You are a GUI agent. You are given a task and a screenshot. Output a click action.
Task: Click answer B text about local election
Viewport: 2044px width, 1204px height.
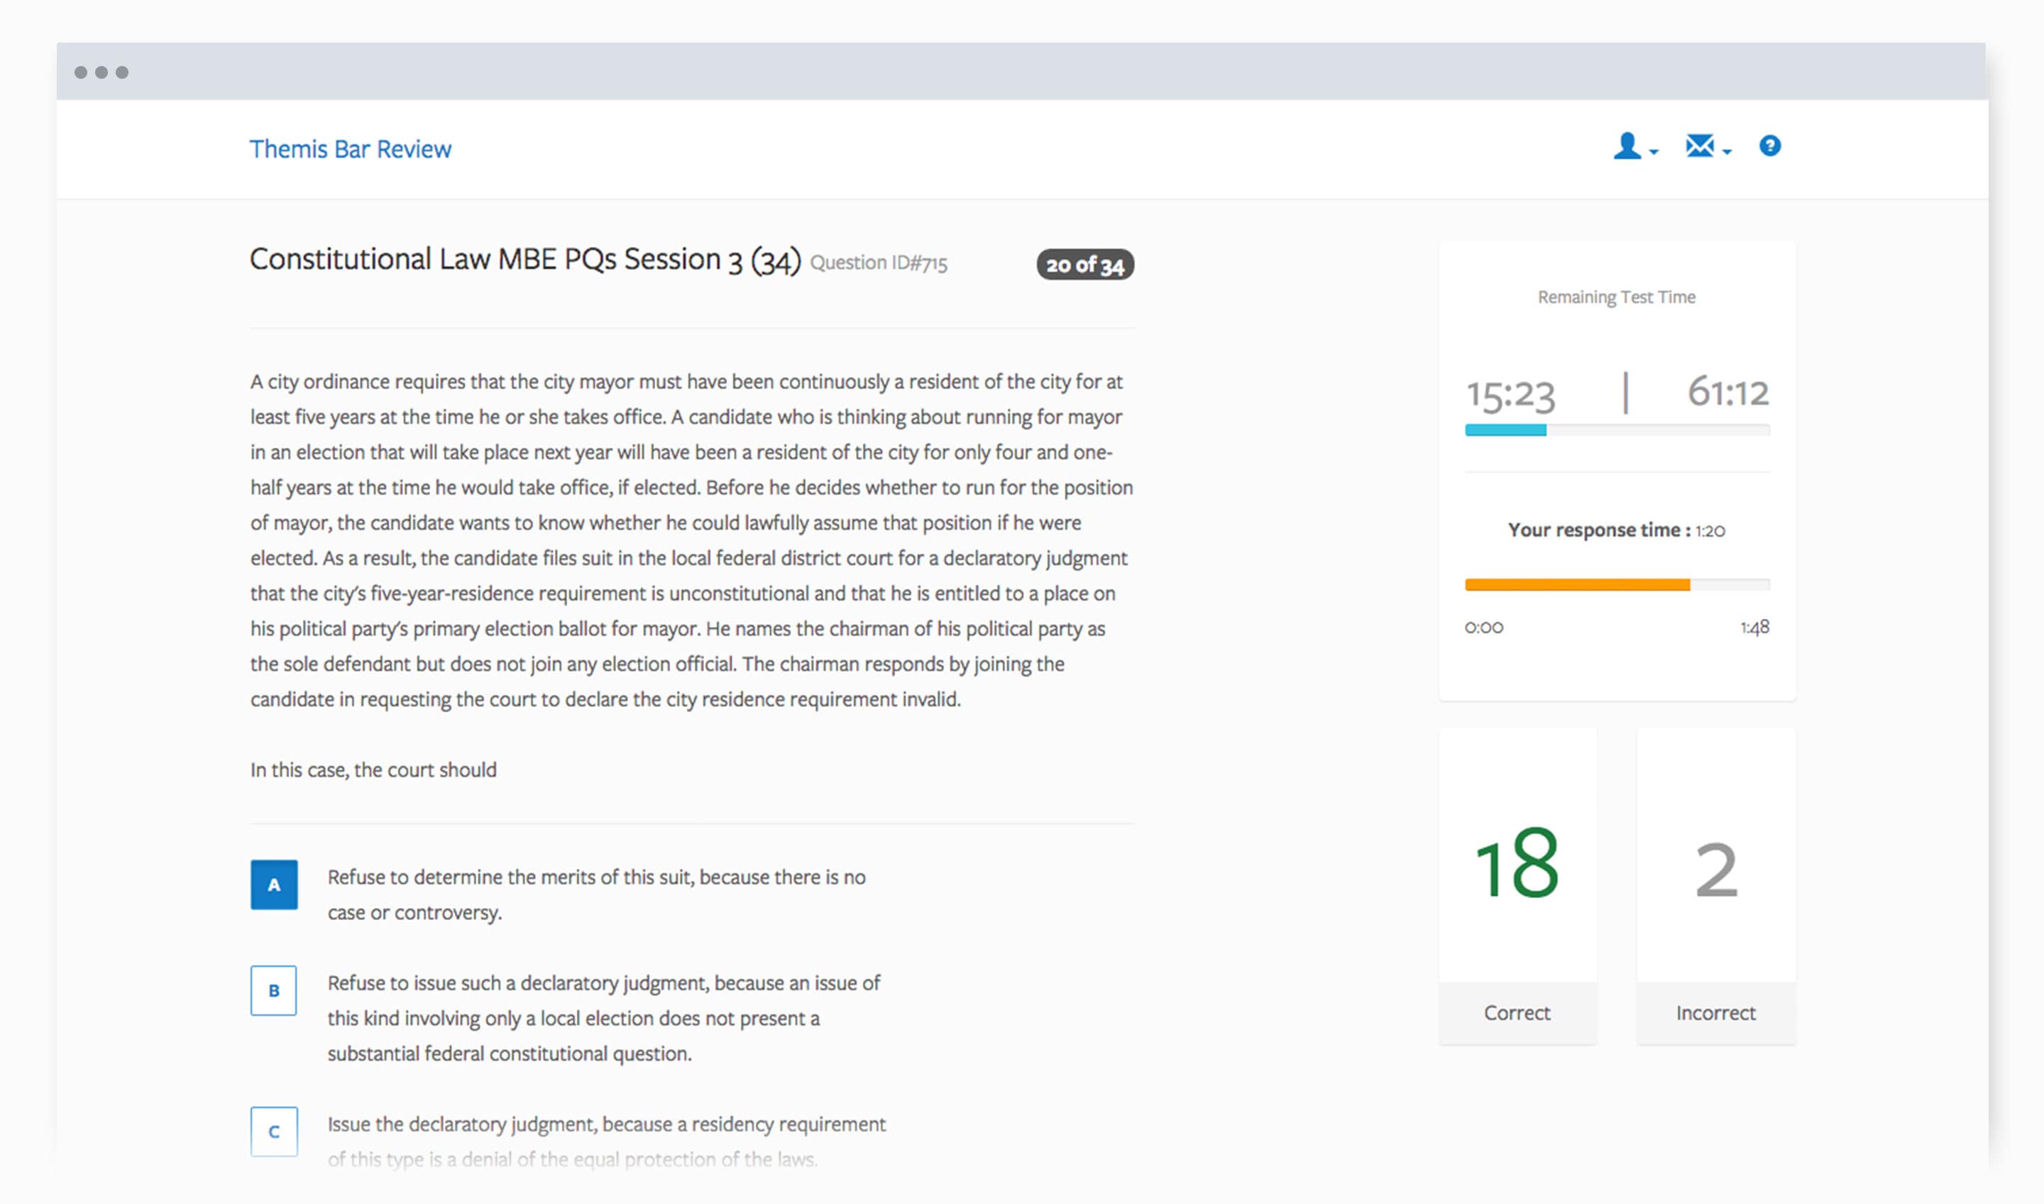click(603, 1018)
